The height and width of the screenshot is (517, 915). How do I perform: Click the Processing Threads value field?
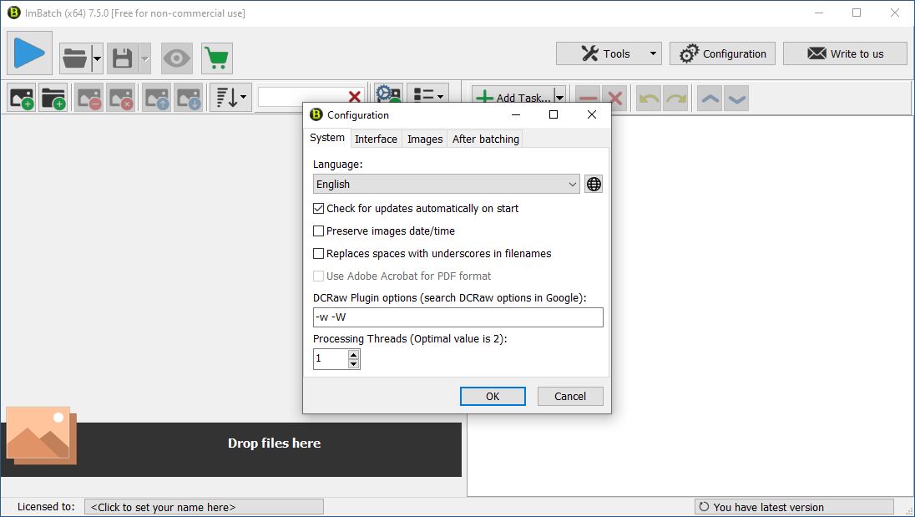click(x=331, y=359)
